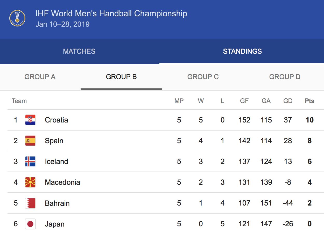This screenshot has height=232, width=324.
Task: Open the Croatia team link
Action: pos(57,120)
